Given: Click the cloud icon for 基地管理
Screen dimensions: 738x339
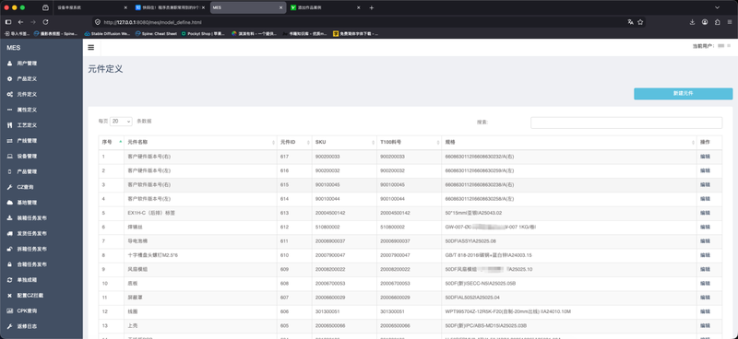Looking at the screenshot, I should 10,203.
